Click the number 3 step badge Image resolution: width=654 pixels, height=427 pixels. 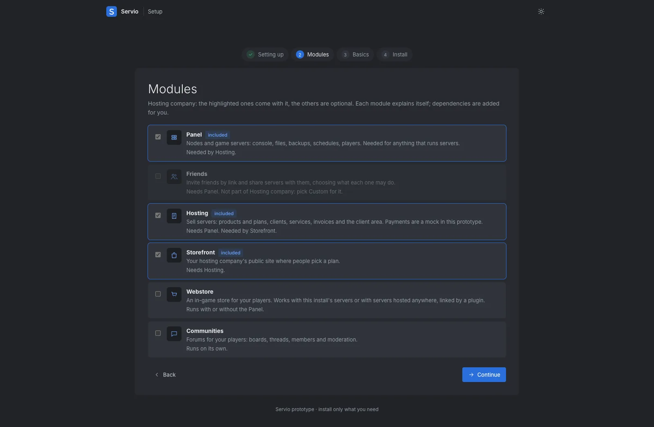point(345,54)
